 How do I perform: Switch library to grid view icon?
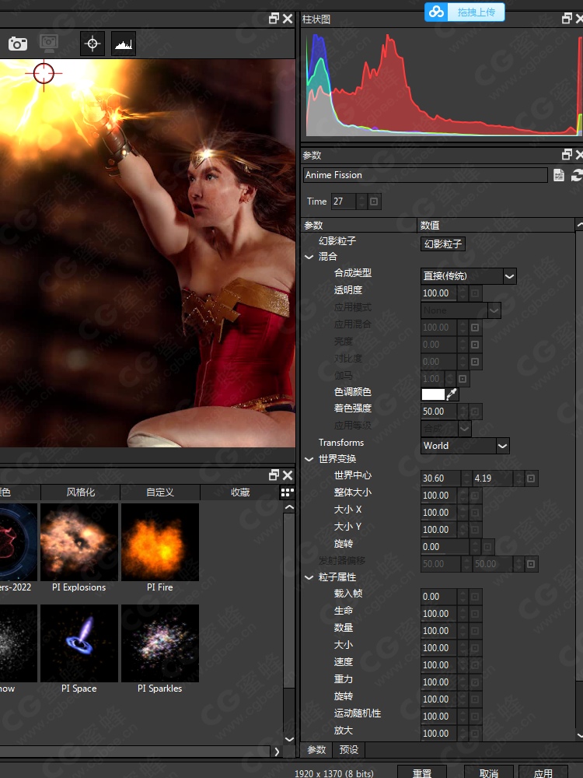[288, 492]
